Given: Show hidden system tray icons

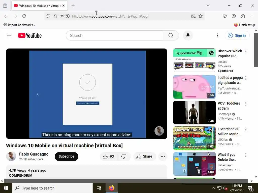Looking at the screenshot, I should pyautogui.click(x=213, y=188).
